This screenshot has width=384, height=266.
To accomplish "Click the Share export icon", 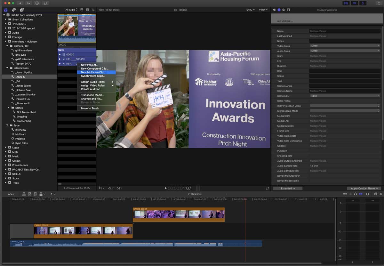I will click(379, 3).
